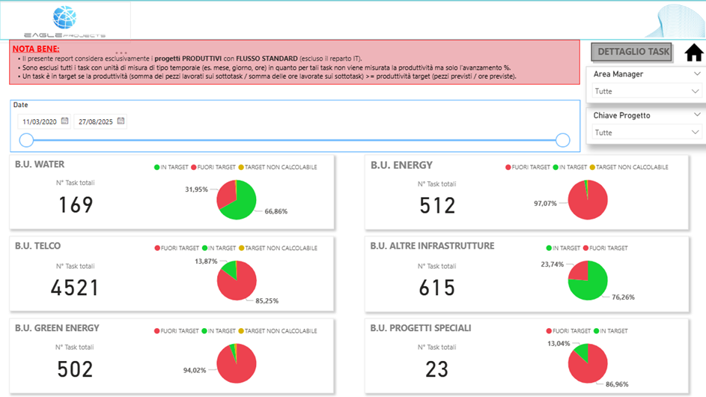Click IN TARGET legend marker in B.U. WATER
Screen dimensions: 706x397
click(x=157, y=168)
